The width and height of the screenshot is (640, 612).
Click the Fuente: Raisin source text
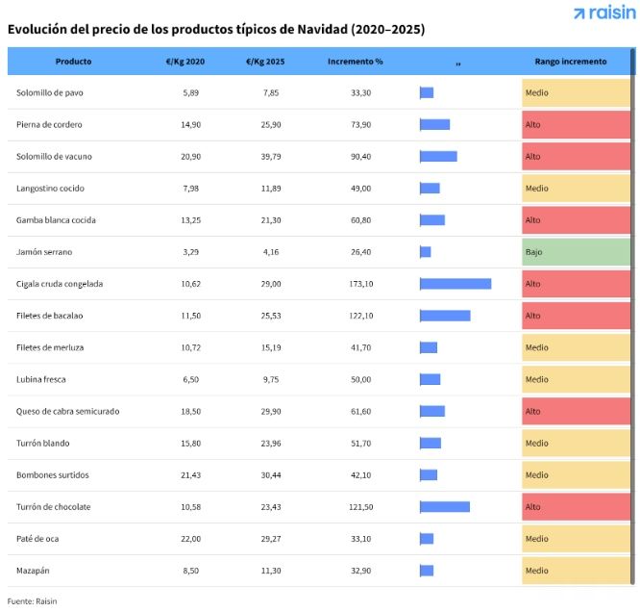click(x=33, y=600)
